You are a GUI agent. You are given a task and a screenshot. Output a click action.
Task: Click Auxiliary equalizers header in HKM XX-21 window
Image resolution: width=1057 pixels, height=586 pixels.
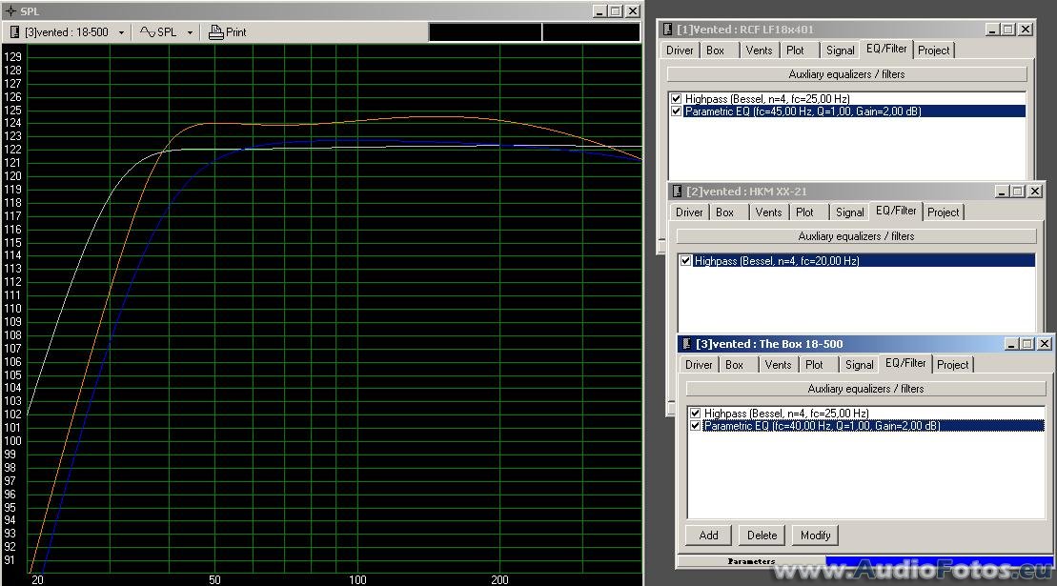tap(856, 235)
